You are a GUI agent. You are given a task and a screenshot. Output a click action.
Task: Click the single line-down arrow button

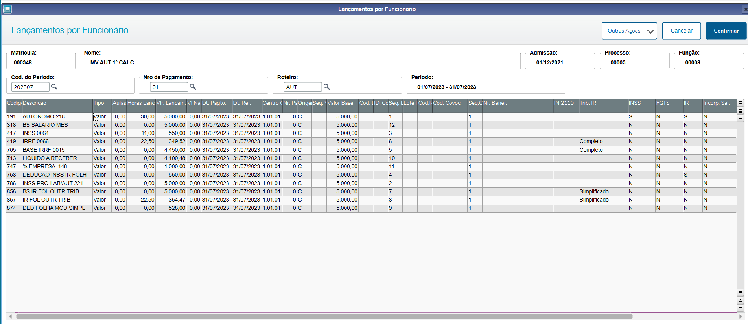point(741,292)
